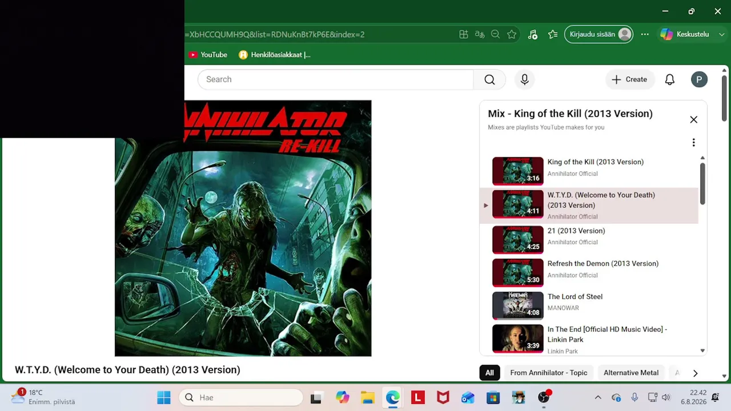Open the Windows Start menu
Image resolution: width=731 pixels, height=411 pixels.
(x=164, y=398)
